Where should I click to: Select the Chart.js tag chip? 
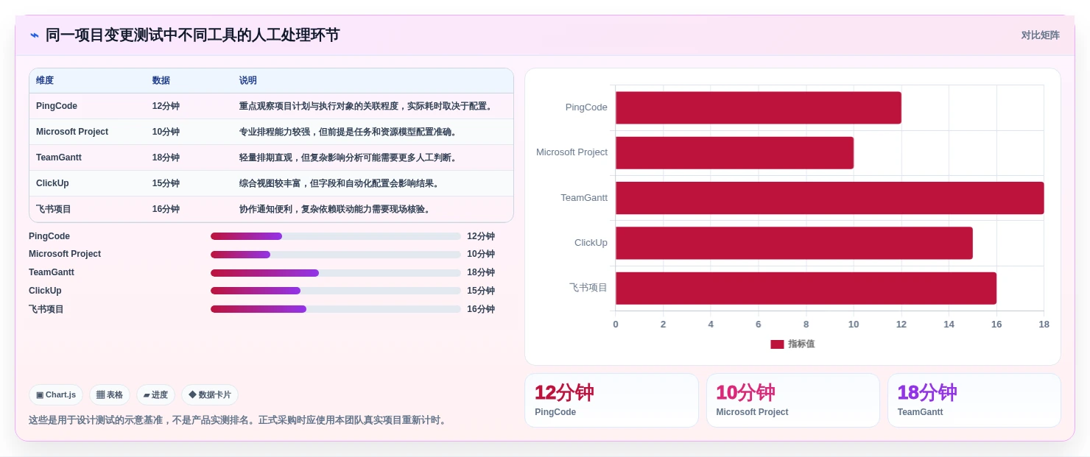tap(56, 394)
